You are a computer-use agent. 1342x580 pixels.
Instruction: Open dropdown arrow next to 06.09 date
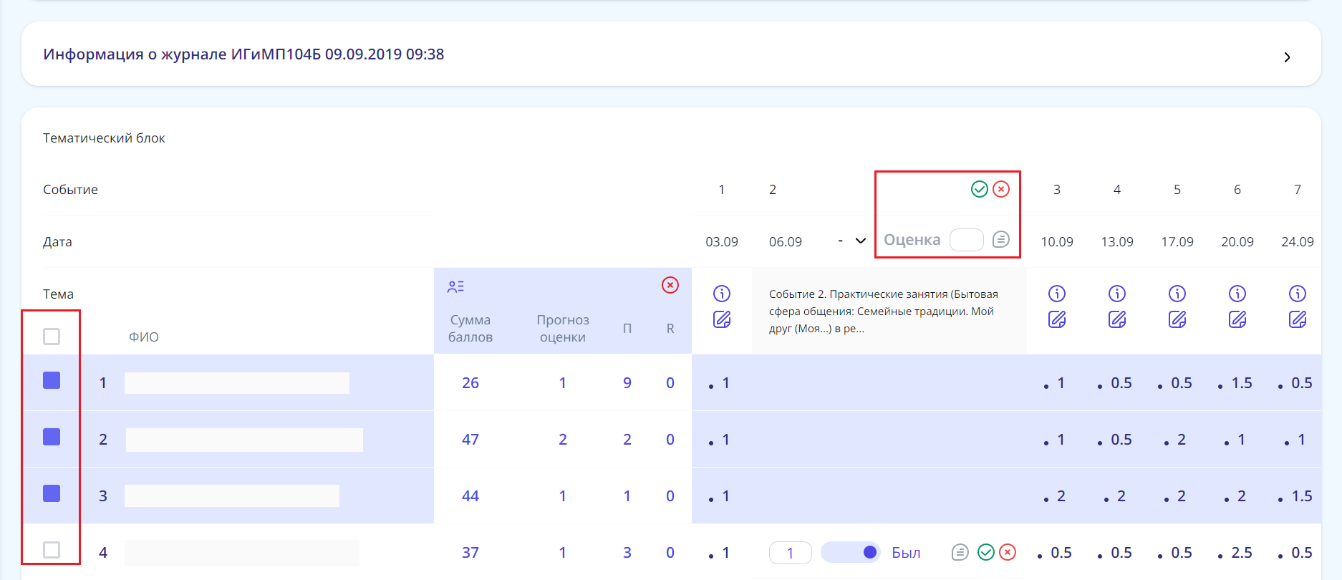coord(861,241)
